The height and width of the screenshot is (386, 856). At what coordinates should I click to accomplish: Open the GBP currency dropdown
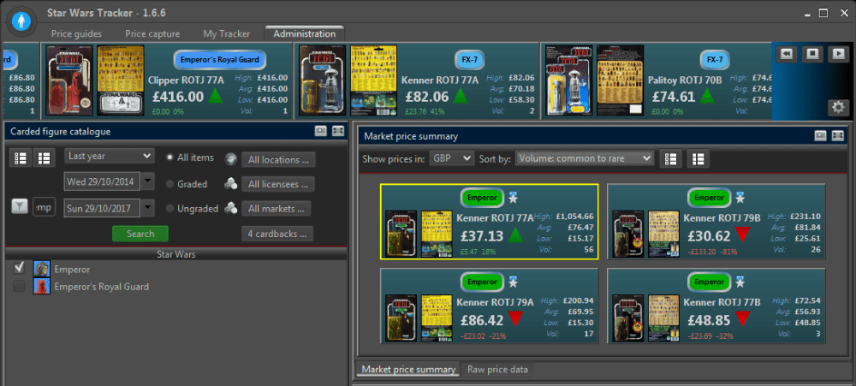[451, 158]
